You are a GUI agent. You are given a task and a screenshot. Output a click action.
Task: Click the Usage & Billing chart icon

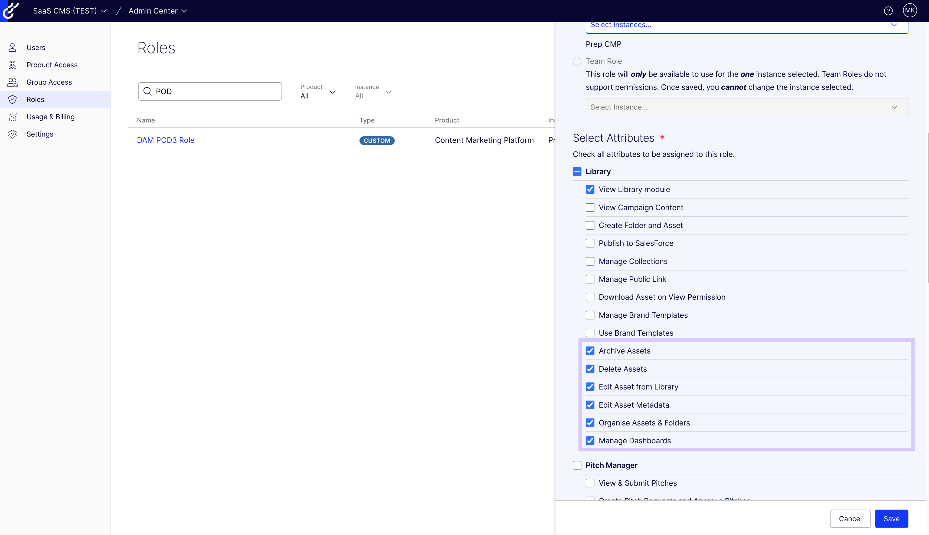[x=12, y=117]
